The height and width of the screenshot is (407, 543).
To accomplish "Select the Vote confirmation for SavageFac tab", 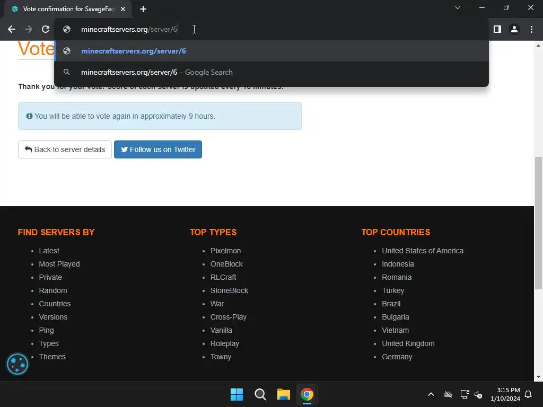I will [x=68, y=9].
